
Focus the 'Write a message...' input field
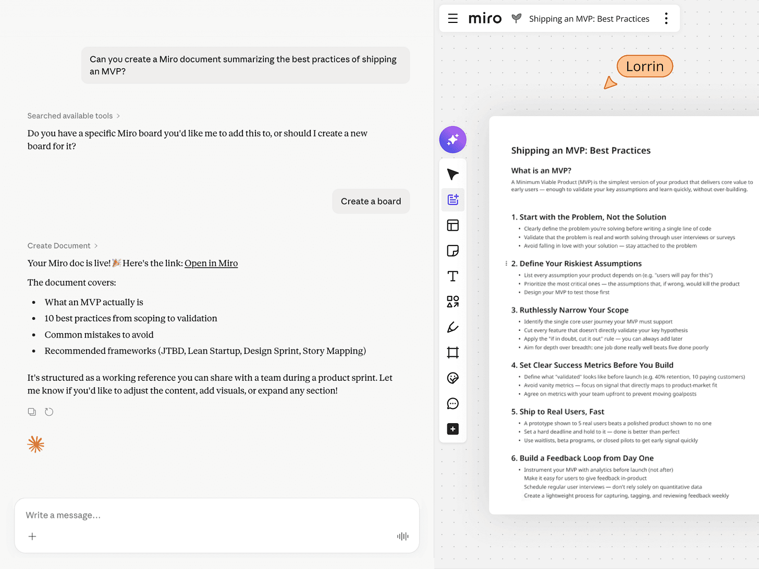pos(217,515)
